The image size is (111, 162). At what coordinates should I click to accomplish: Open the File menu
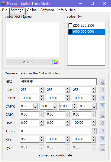pos(5,10)
